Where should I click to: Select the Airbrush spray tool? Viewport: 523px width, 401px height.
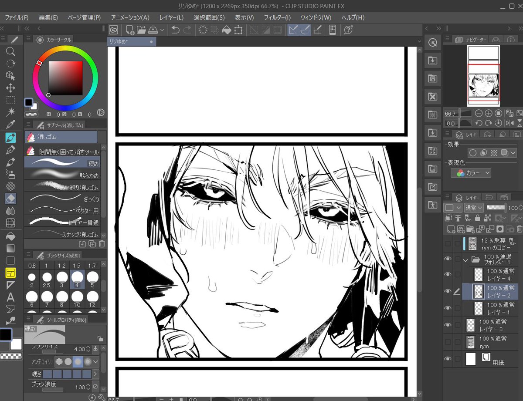click(x=10, y=174)
